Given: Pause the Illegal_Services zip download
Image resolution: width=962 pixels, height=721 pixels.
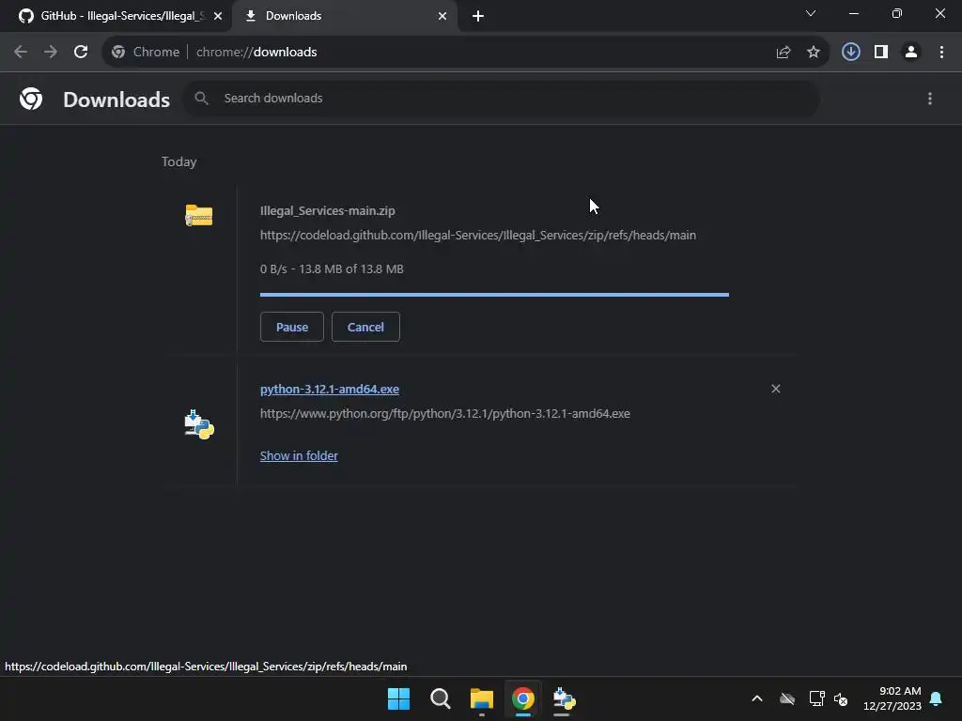Looking at the screenshot, I should click(292, 327).
